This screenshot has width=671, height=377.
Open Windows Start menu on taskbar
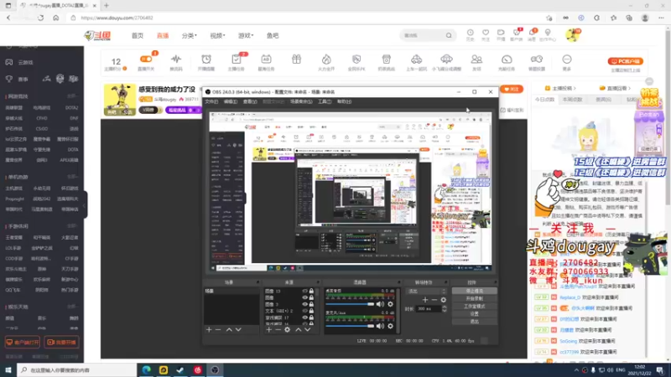click(8, 369)
